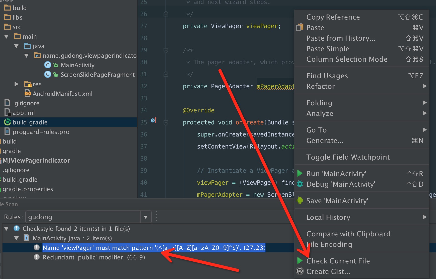
Task: Expand the res folder in project tree
Action: click(17, 84)
